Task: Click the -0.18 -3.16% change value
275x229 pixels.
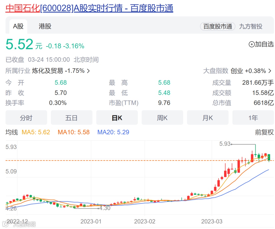Action: (65, 46)
